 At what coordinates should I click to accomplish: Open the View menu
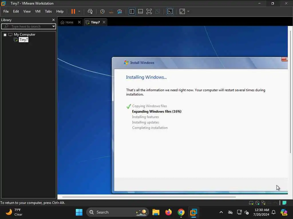click(x=27, y=11)
